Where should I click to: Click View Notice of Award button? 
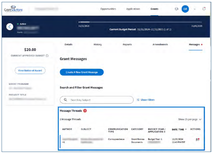[30, 71]
